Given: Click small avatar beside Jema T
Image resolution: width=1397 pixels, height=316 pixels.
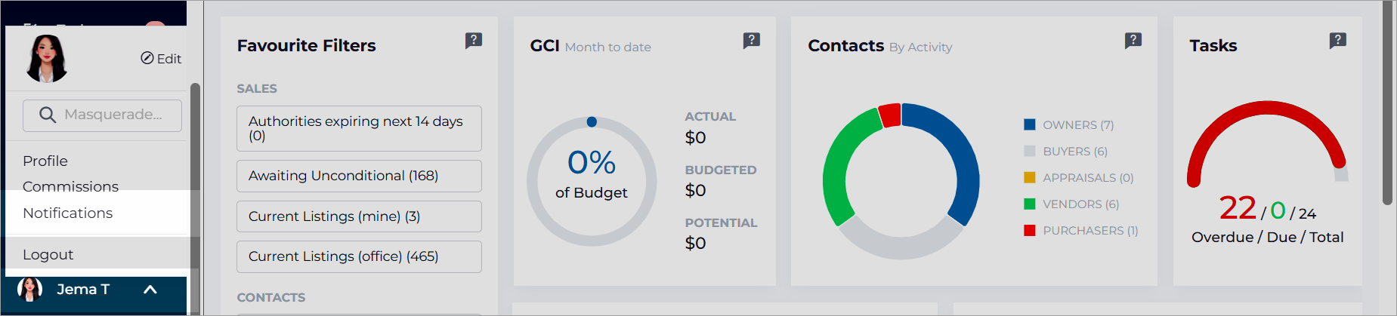Looking at the screenshot, I should [x=29, y=290].
